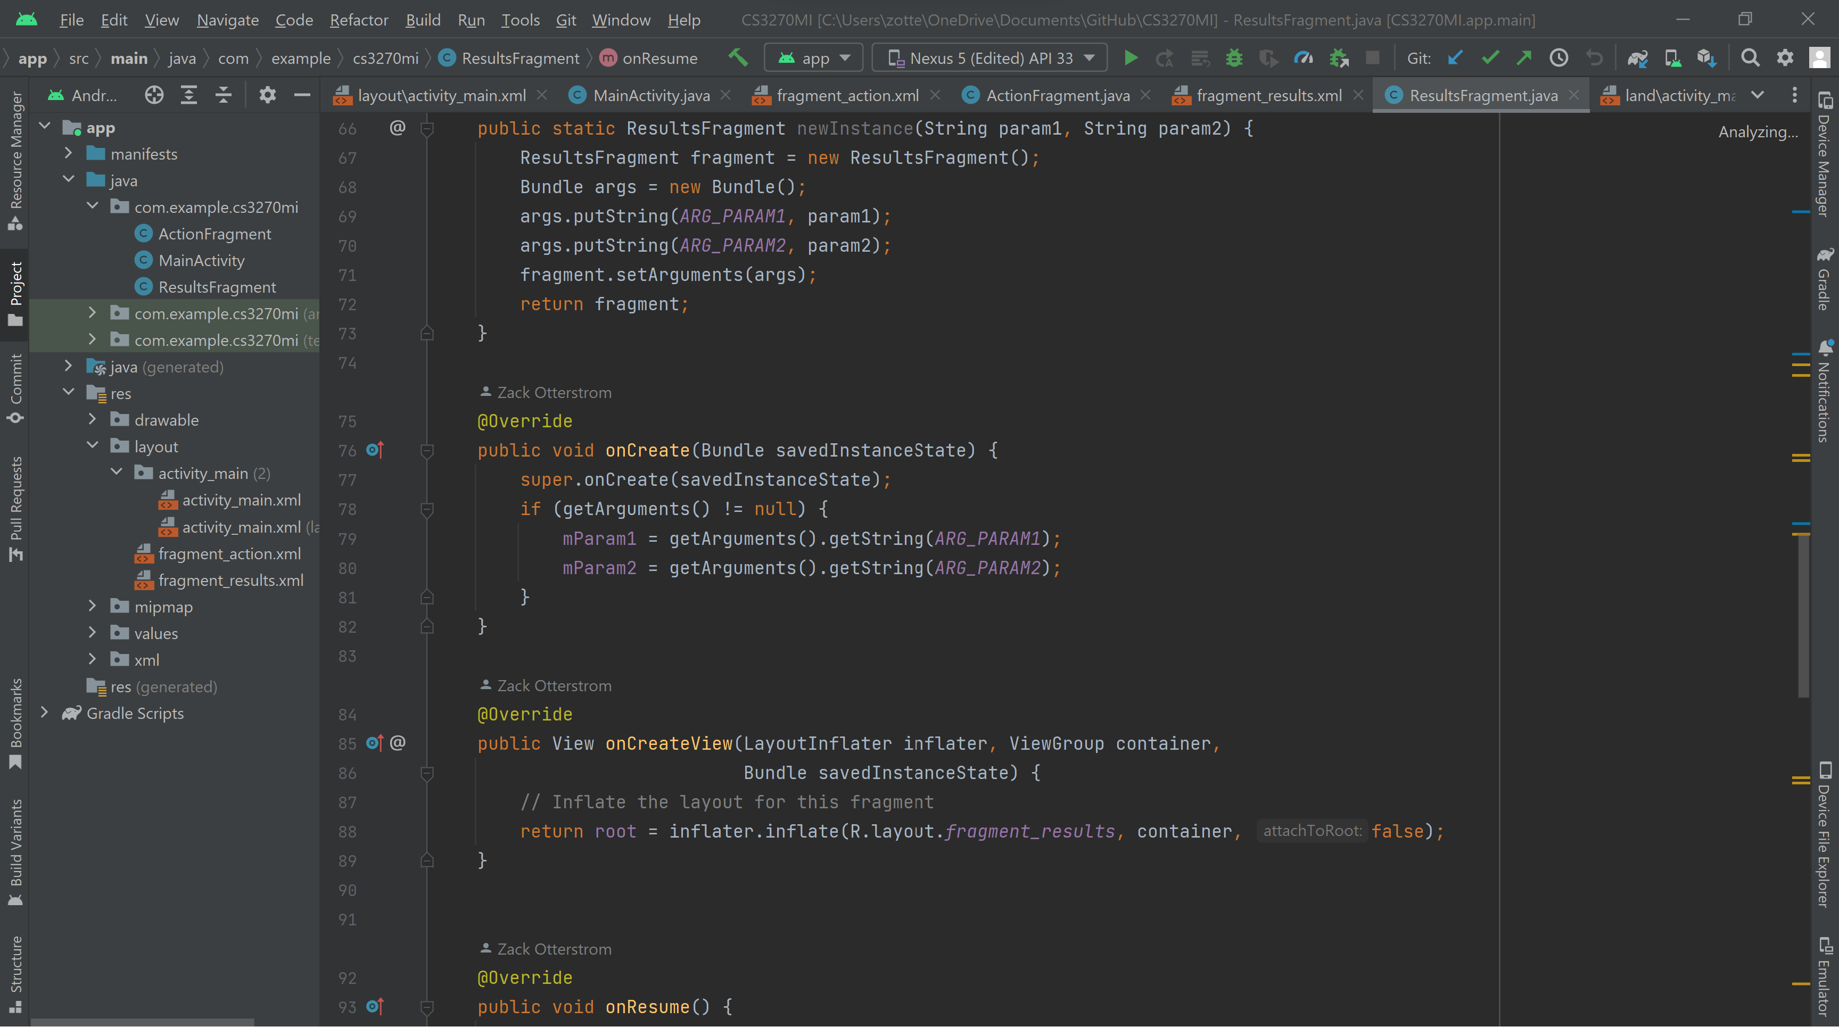Open IDE settings gear in toolbar
Viewport: 1839px width, 1027px height.
(x=1785, y=58)
